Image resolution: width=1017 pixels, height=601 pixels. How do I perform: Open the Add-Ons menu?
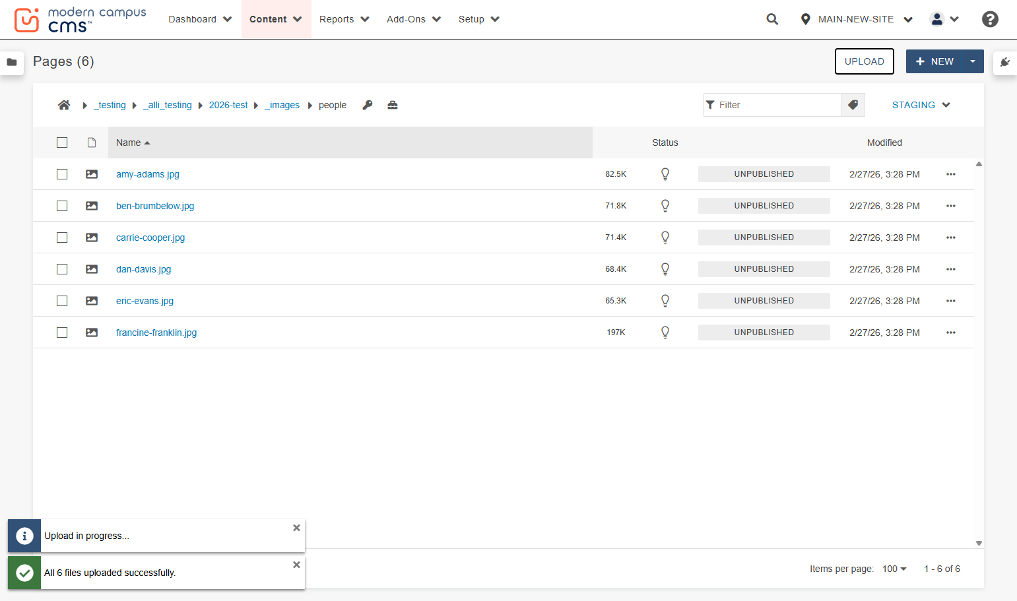click(414, 19)
